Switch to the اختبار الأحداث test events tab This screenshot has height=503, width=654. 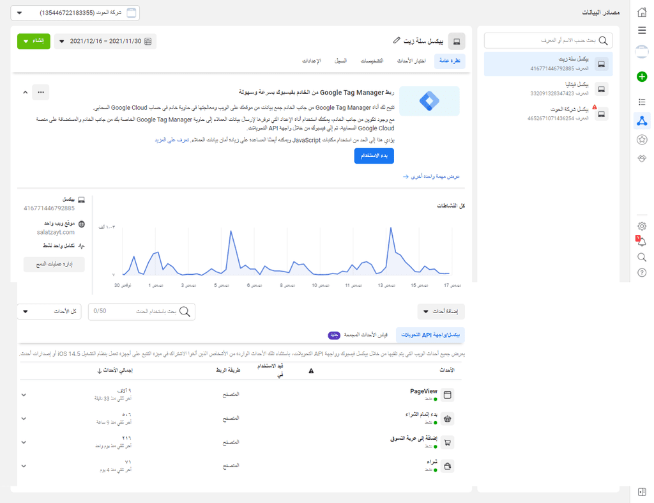point(411,61)
